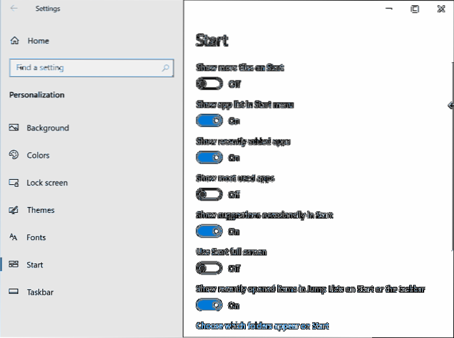Turn off Show recently added apps

pos(209,157)
